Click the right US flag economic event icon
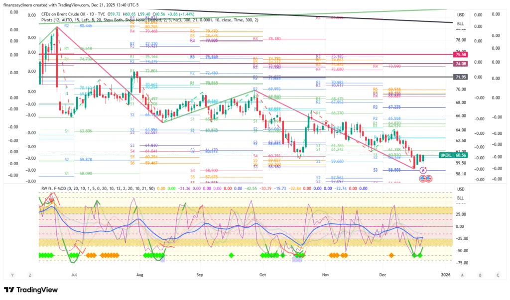 tap(427, 178)
